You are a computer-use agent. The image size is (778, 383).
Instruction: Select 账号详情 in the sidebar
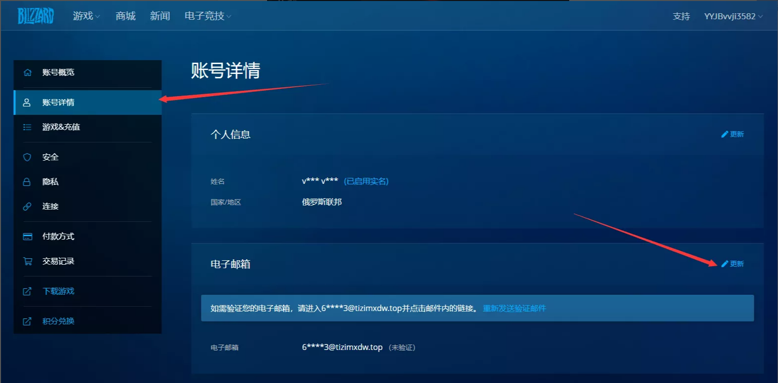click(87, 103)
